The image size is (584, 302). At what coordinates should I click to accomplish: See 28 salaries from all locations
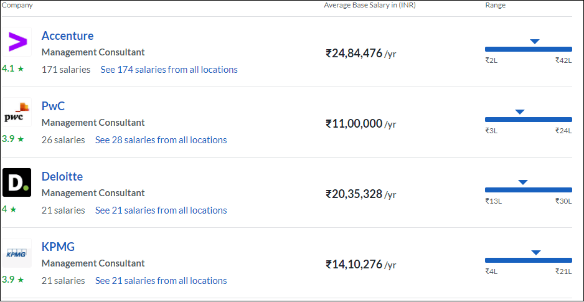pos(161,140)
